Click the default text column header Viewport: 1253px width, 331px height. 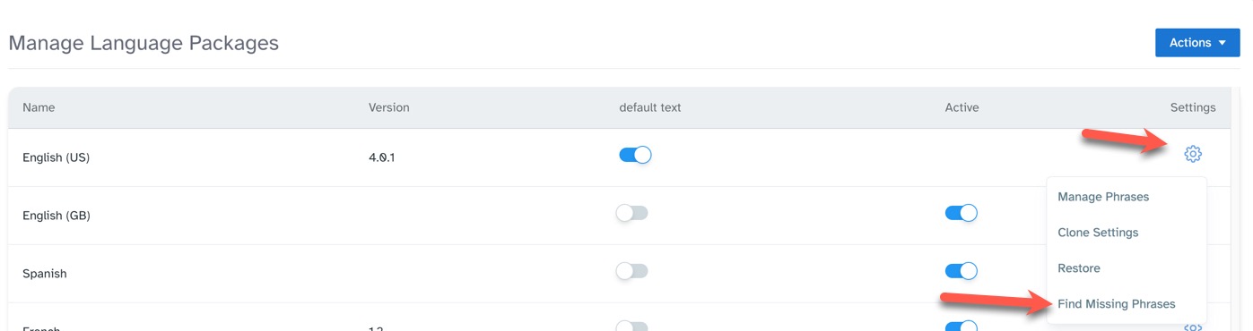tap(650, 107)
